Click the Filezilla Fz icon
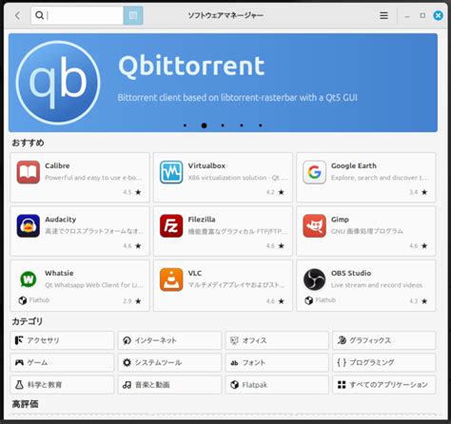This screenshot has width=451, height=424. pos(171,226)
